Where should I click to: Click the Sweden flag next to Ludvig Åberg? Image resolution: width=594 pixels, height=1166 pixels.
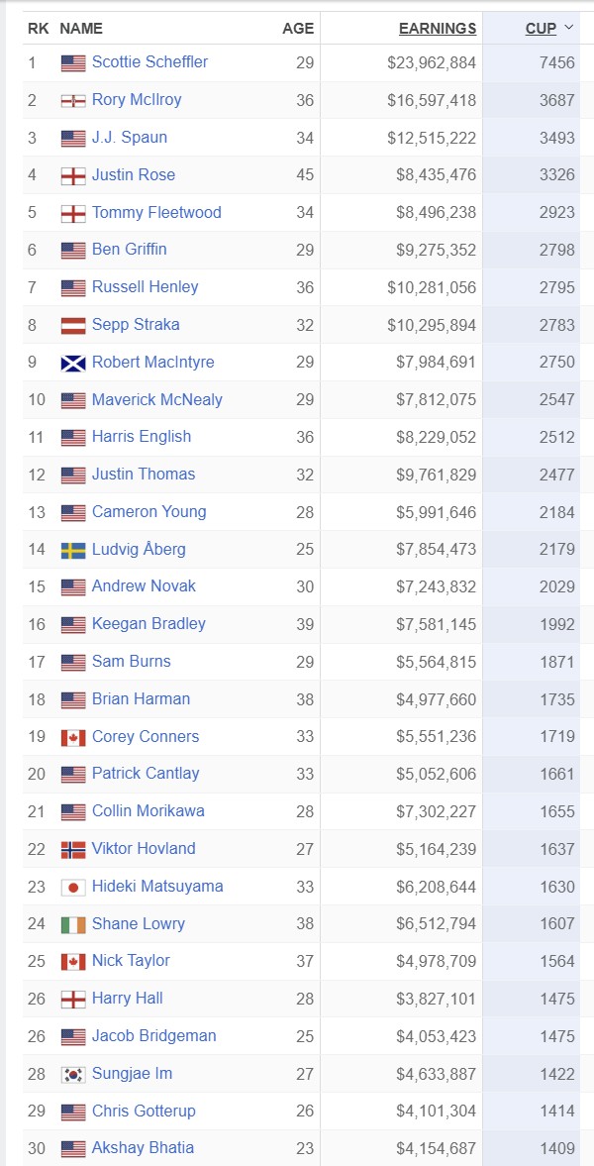click(x=73, y=551)
